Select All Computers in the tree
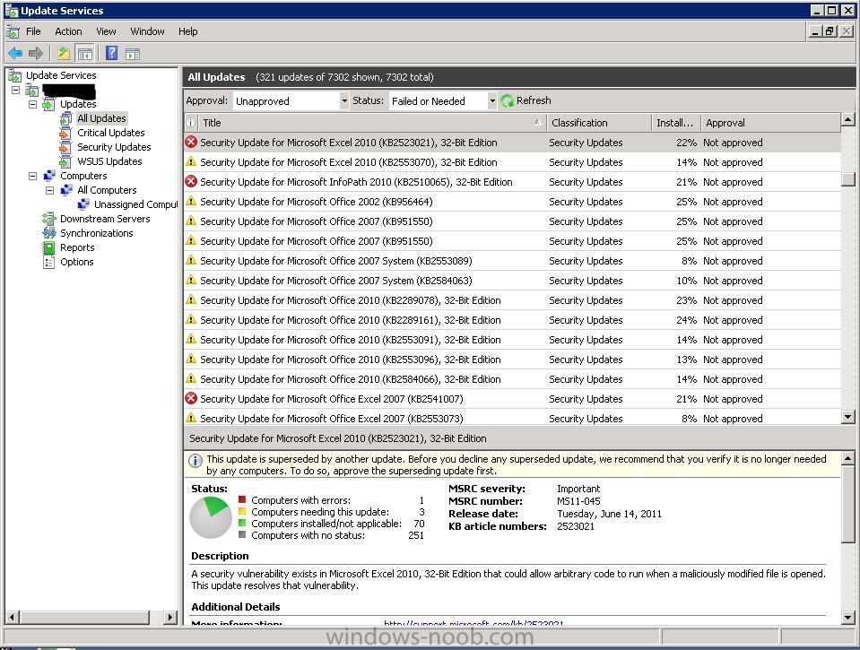This screenshot has height=650, width=860. pyautogui.click(x=107, y=190)
